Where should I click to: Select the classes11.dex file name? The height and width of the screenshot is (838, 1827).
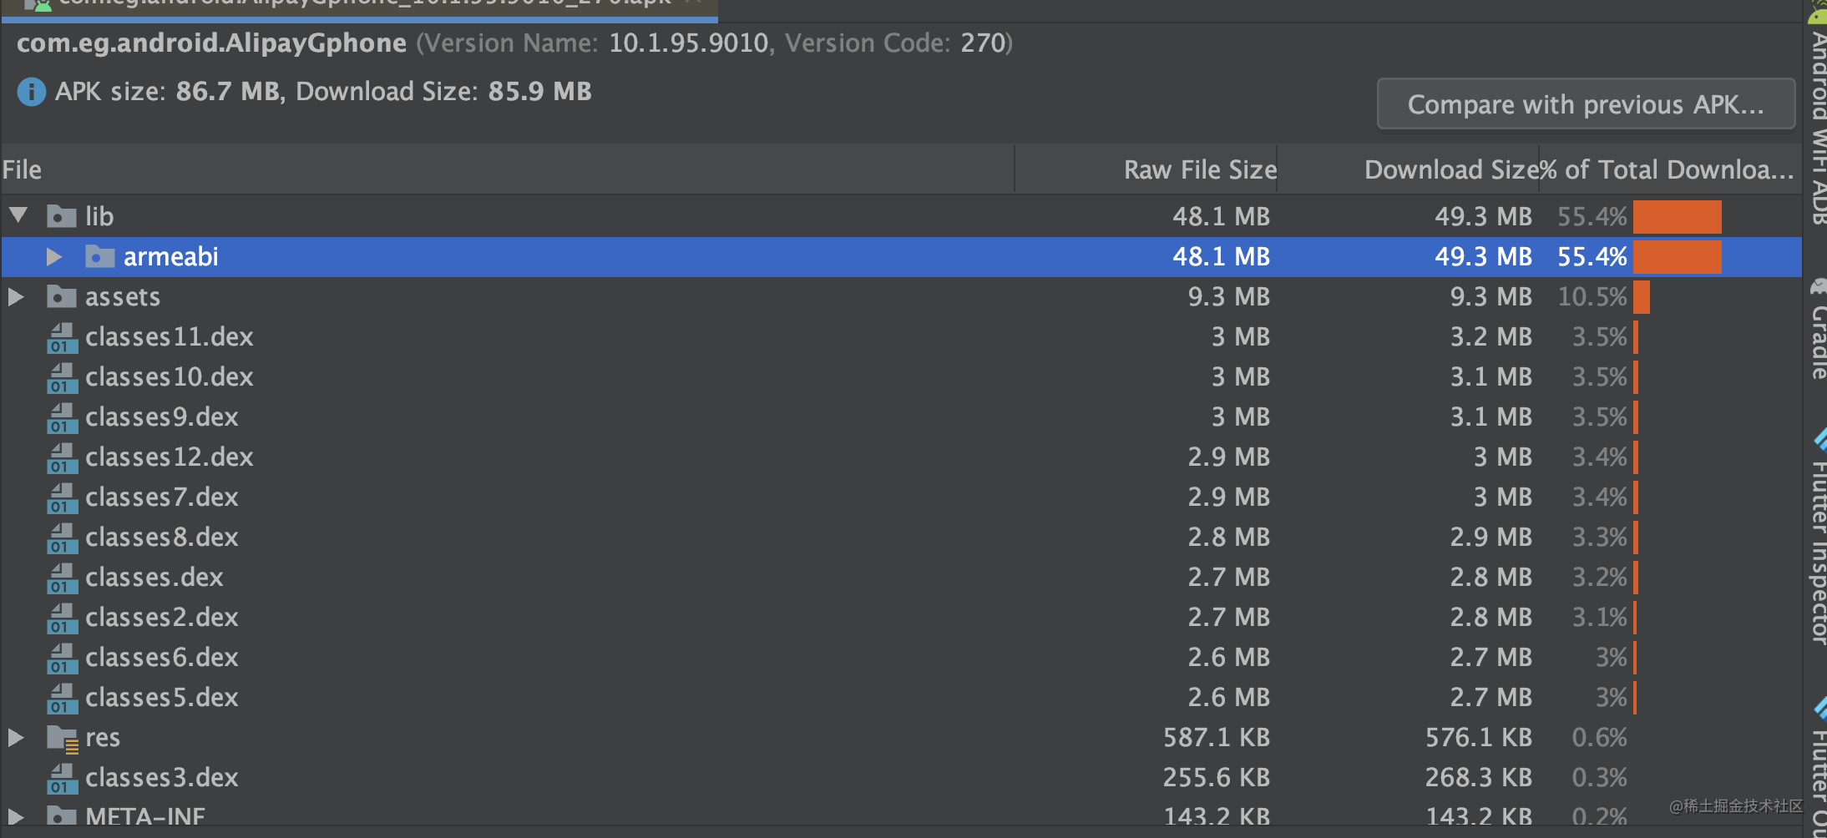click(x=170, y=336)
